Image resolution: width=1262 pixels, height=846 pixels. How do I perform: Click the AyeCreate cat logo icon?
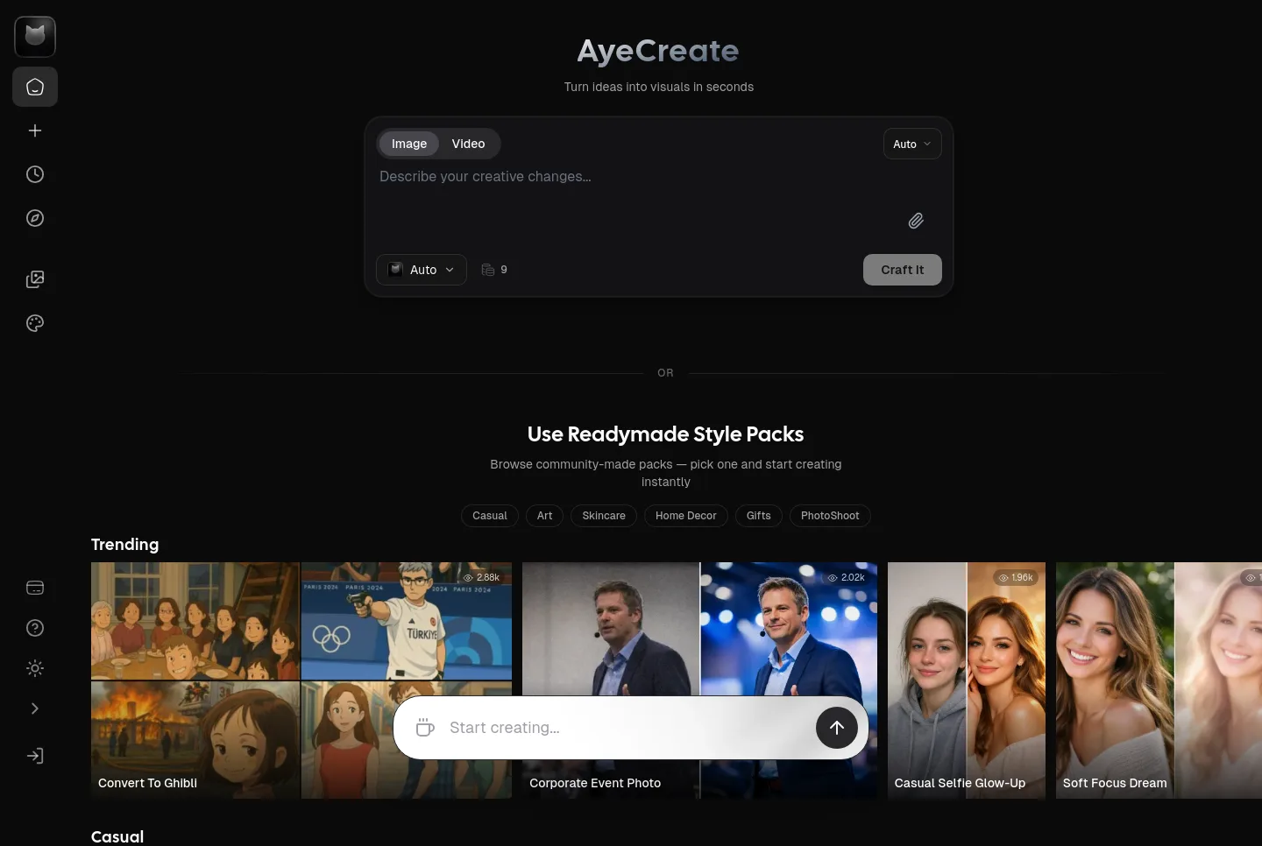[35, 37]
